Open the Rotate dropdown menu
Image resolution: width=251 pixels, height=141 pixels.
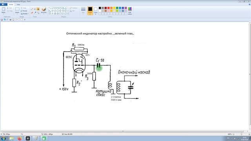coord(24,14)
